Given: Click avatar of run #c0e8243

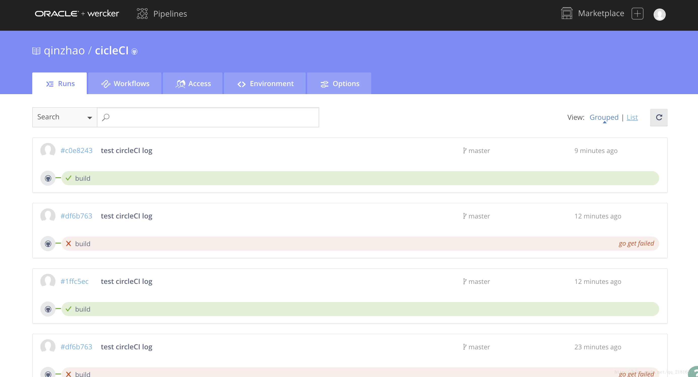Looking at the screenshot, I should (x=48, y=150).
